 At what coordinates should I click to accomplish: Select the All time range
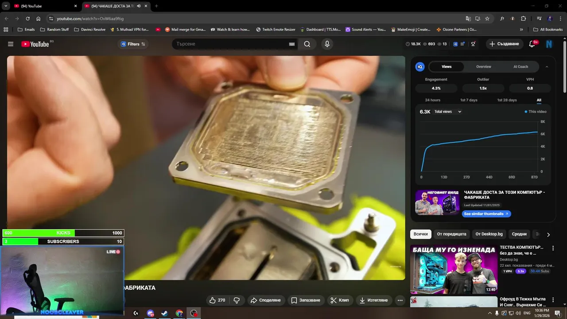pyautogui.click(x=539, y=100)
